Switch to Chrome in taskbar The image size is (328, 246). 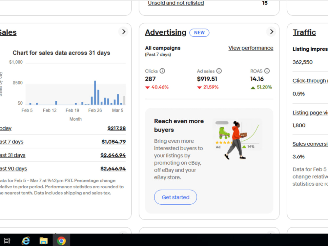click(61, 240)
